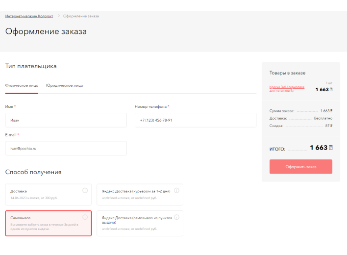Switch to Юридическое лицо tab
The height and width of the screenshot is (255, 347).
[65, 85]
